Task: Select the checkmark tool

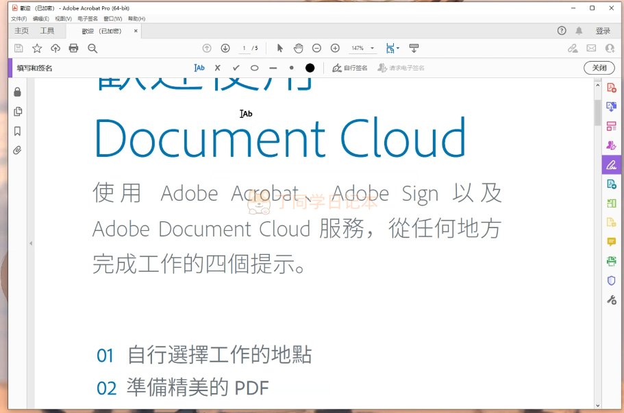Action: [236, 68]
